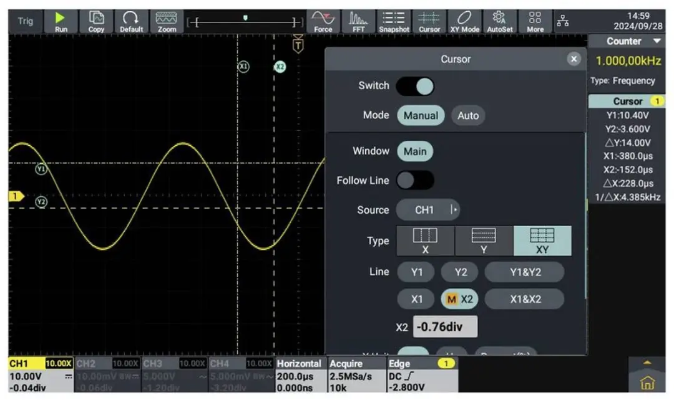Open the Horizontal timebase settings
The width and height of the screenshot is (674, 400).
[x=300, y=374]
